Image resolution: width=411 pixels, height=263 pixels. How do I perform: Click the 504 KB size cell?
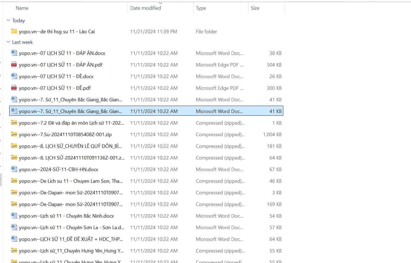coord(274,65)
